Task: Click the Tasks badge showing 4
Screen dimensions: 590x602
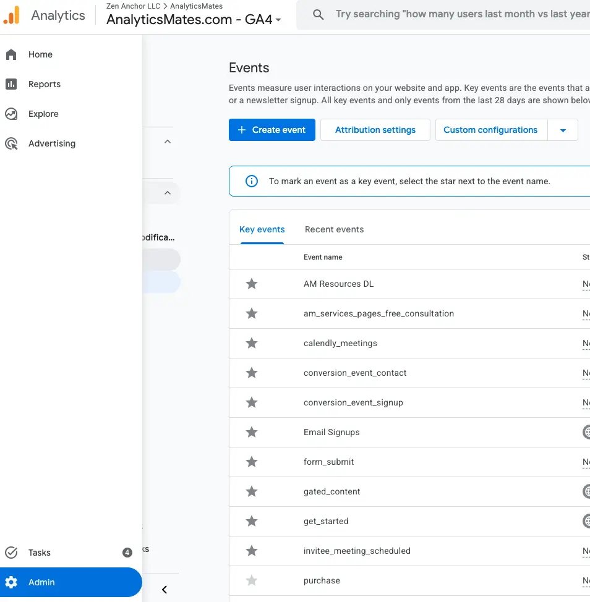Action: pos(127,553)
